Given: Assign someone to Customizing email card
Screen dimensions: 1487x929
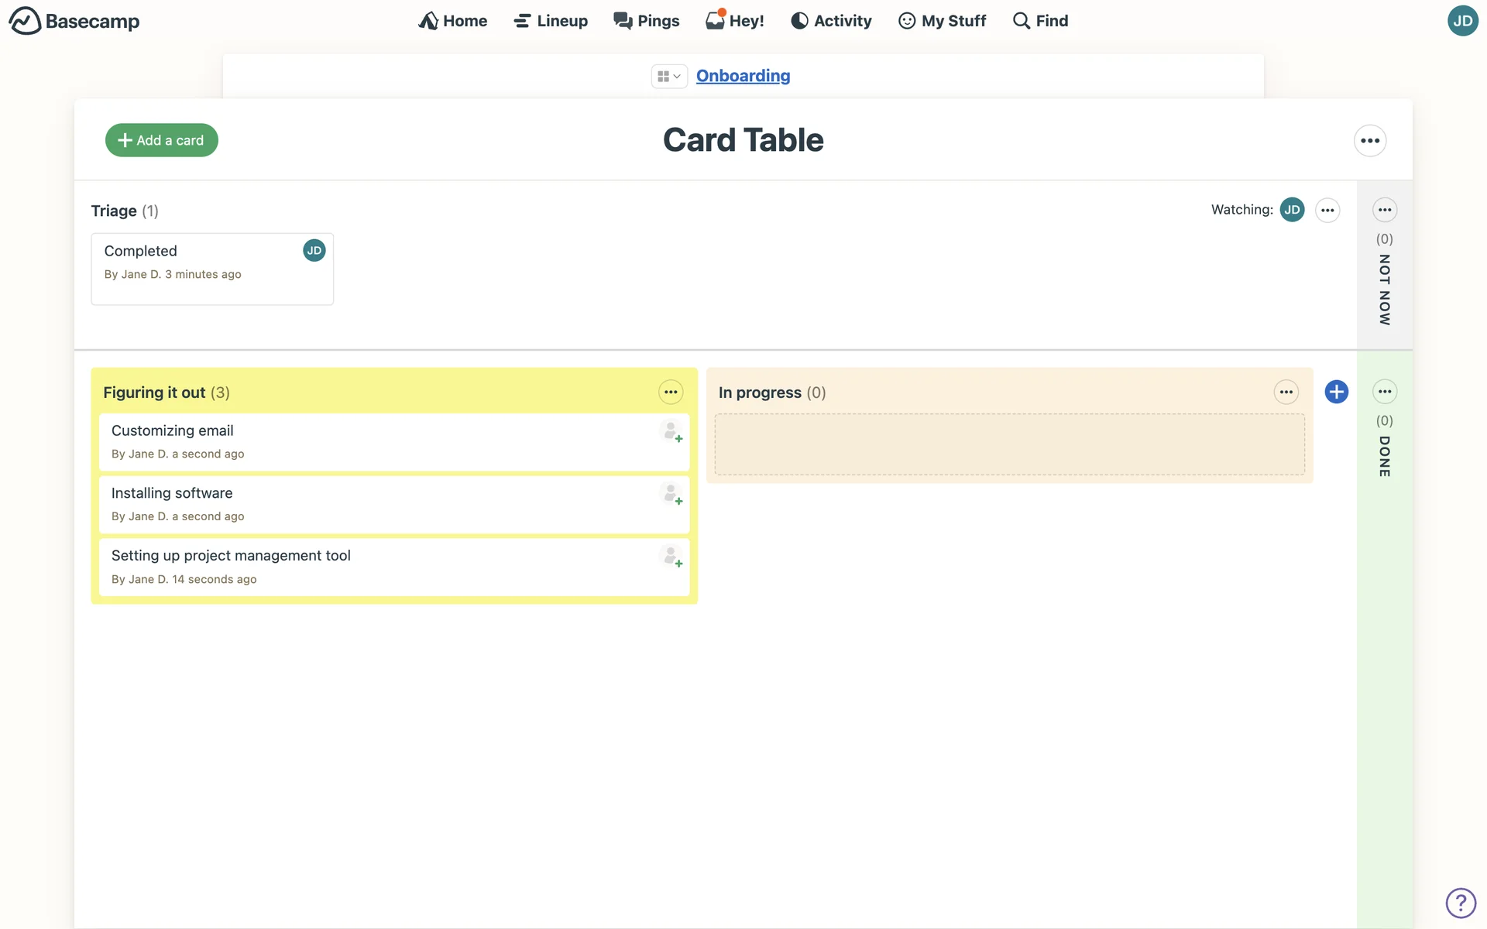Looking at the screenshot, I should (671, 431).
